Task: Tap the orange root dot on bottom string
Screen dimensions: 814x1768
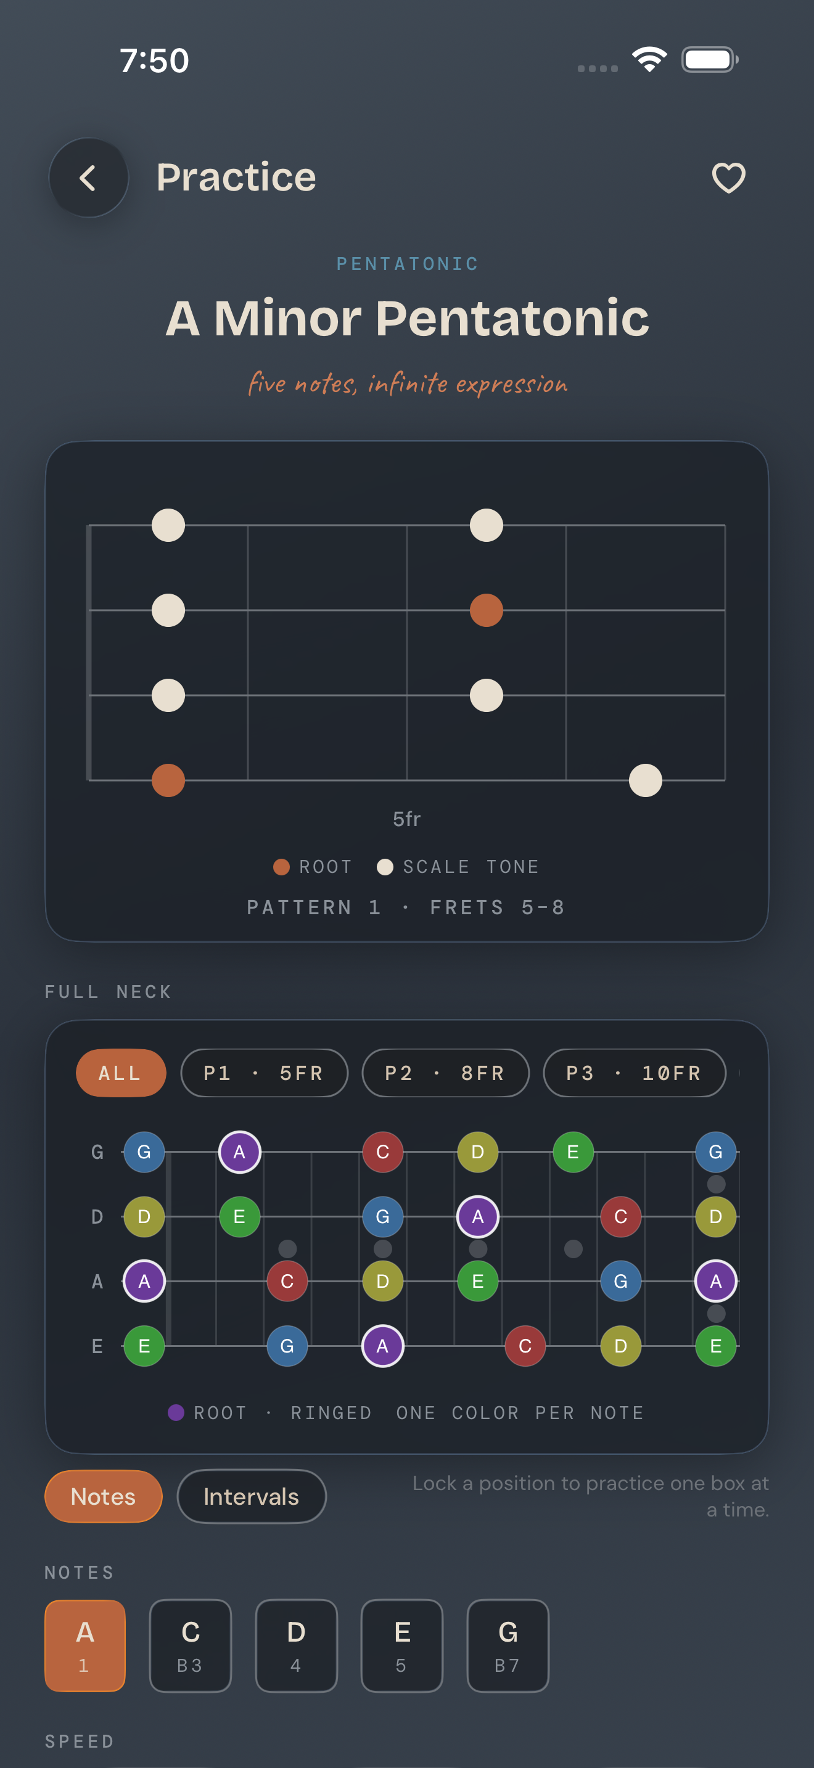Action: click(x=168, y=780)
